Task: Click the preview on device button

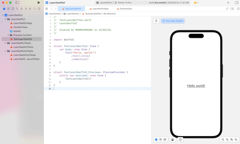Action: (180, 140)
